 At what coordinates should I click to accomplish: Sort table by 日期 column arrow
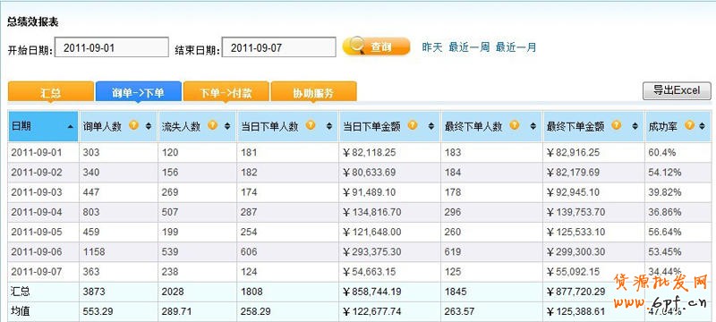coord(70,127)
